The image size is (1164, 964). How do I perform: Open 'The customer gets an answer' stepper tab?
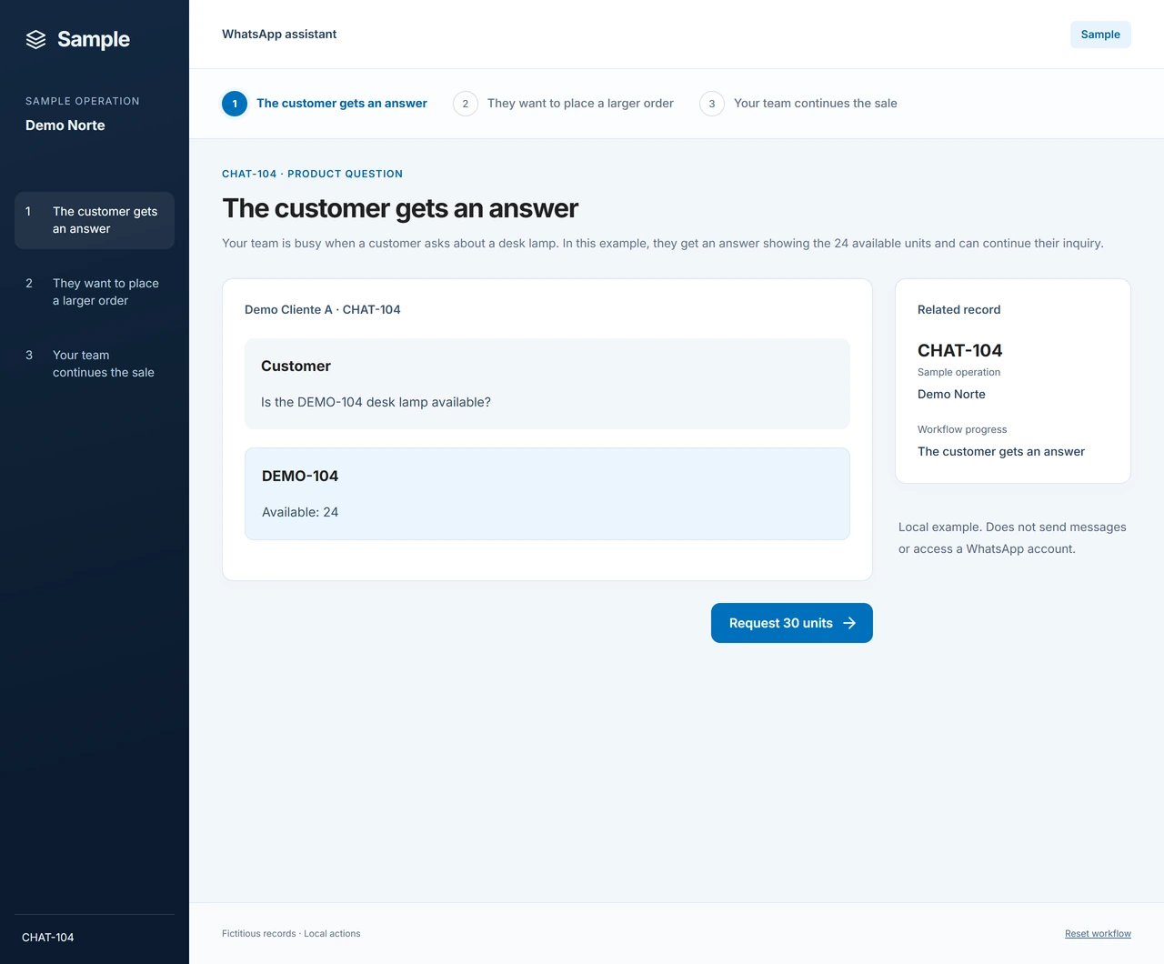[x=325, y=104]
